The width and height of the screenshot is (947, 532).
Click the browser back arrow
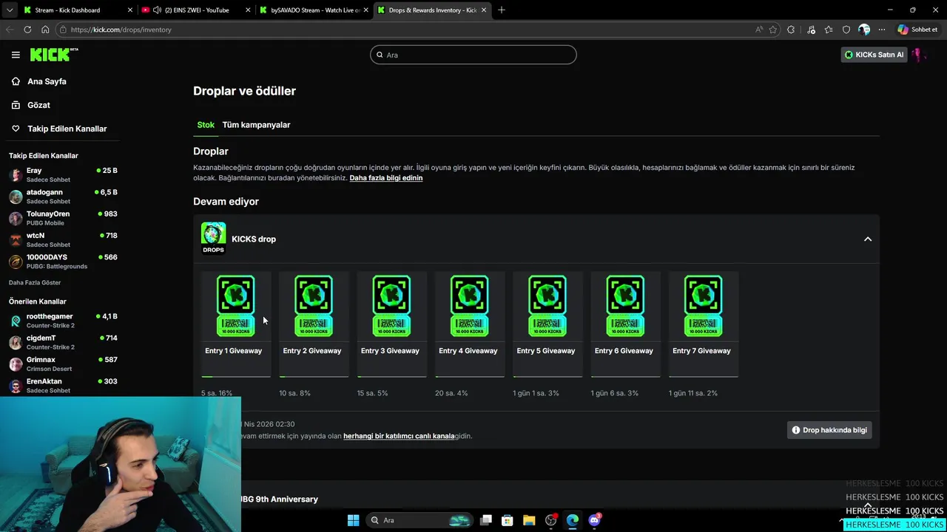click(10, 30)
